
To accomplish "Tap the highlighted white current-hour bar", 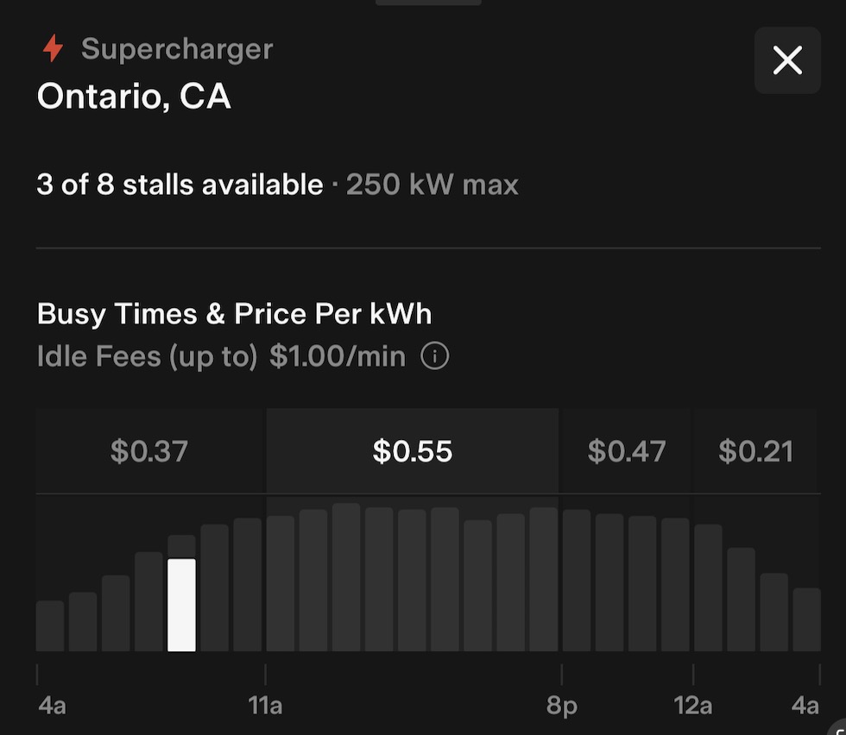I will (181, 605).
